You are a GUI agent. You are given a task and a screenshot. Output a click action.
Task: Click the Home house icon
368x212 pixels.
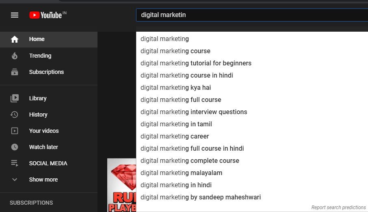coord(15,39)
